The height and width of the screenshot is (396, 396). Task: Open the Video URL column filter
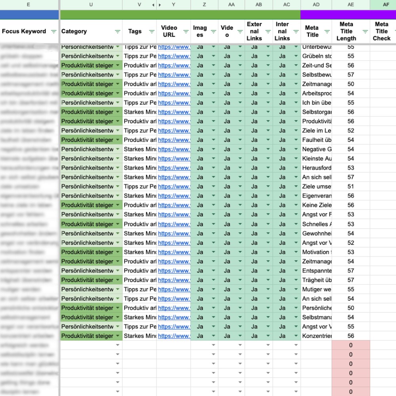(x=186, y=32)
